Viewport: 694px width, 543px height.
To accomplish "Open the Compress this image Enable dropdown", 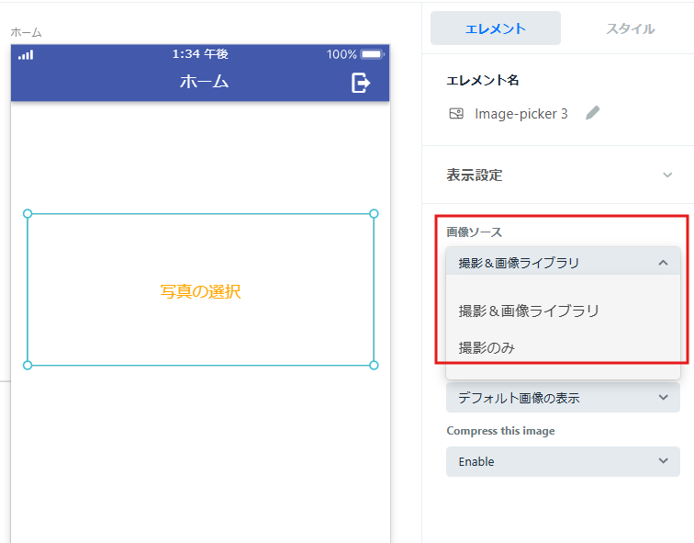I will (563, 461).
